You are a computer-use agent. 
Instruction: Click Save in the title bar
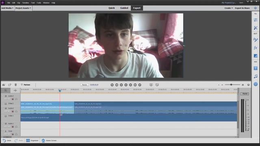pos(241,3)
